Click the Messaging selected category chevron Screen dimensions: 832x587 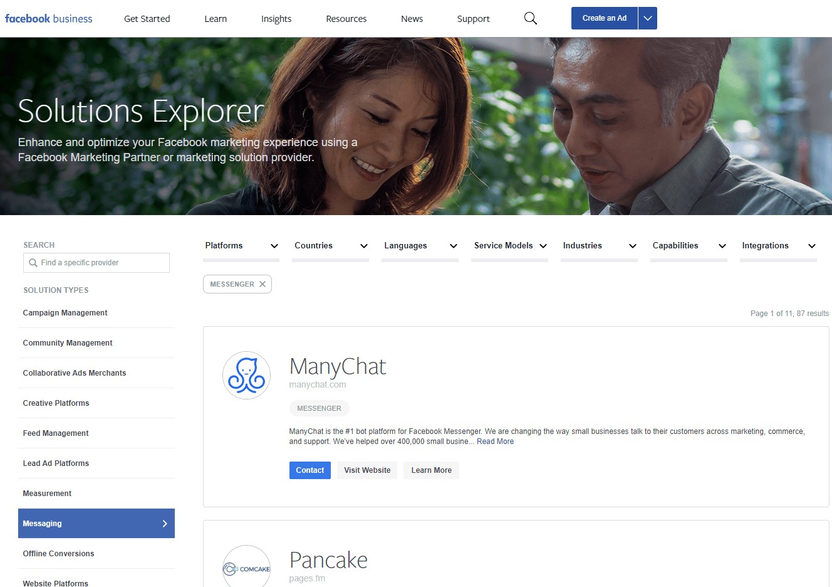165,524
